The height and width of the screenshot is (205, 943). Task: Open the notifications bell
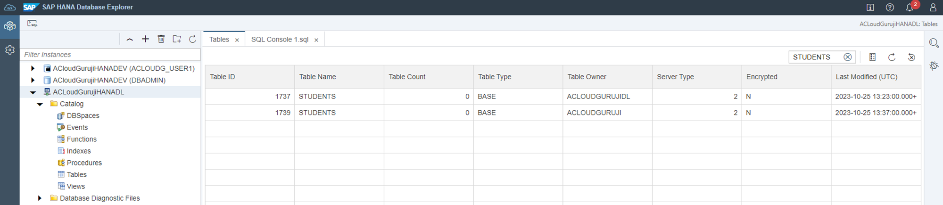pos(910,8)
